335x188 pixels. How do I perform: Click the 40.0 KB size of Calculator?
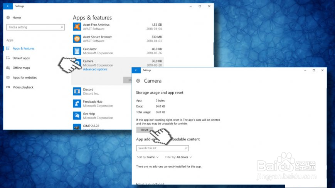(157, 49)
